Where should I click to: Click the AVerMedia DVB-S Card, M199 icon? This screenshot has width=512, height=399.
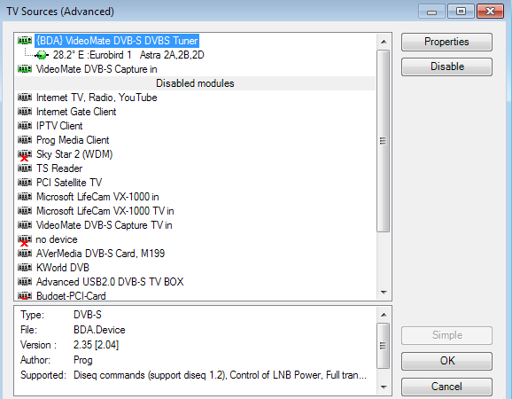click(x=25, y=254)
